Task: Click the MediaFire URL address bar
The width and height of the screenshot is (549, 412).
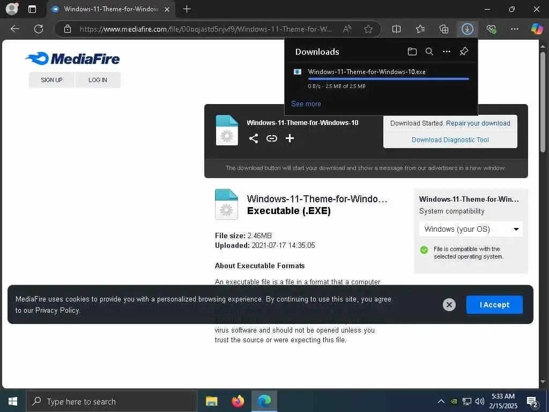Action: (x=205, y=29)
